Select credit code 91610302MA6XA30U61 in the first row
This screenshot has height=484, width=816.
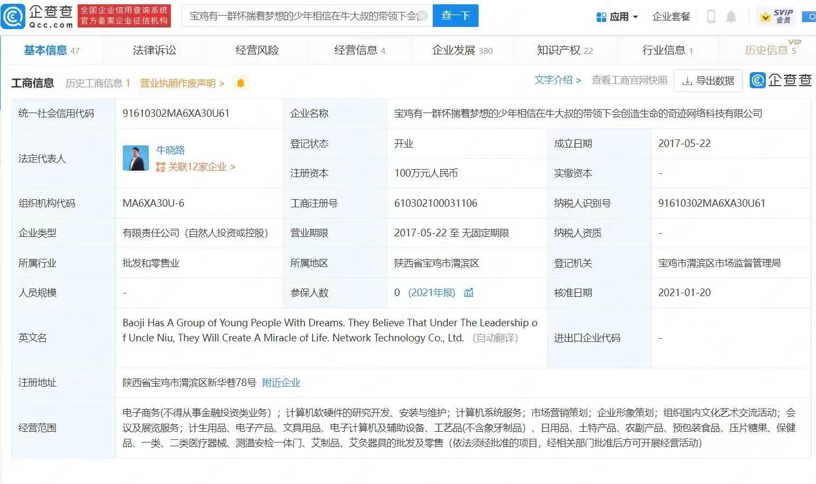tap(176, 114)
